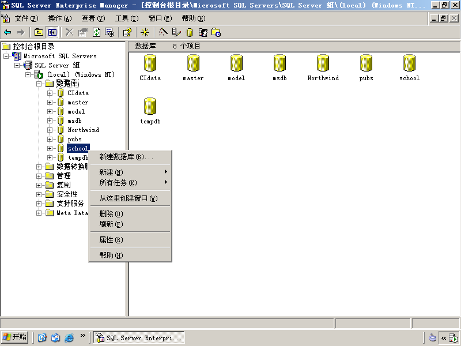Expand the master tree node
461x346 pixels.
(50, 103)
